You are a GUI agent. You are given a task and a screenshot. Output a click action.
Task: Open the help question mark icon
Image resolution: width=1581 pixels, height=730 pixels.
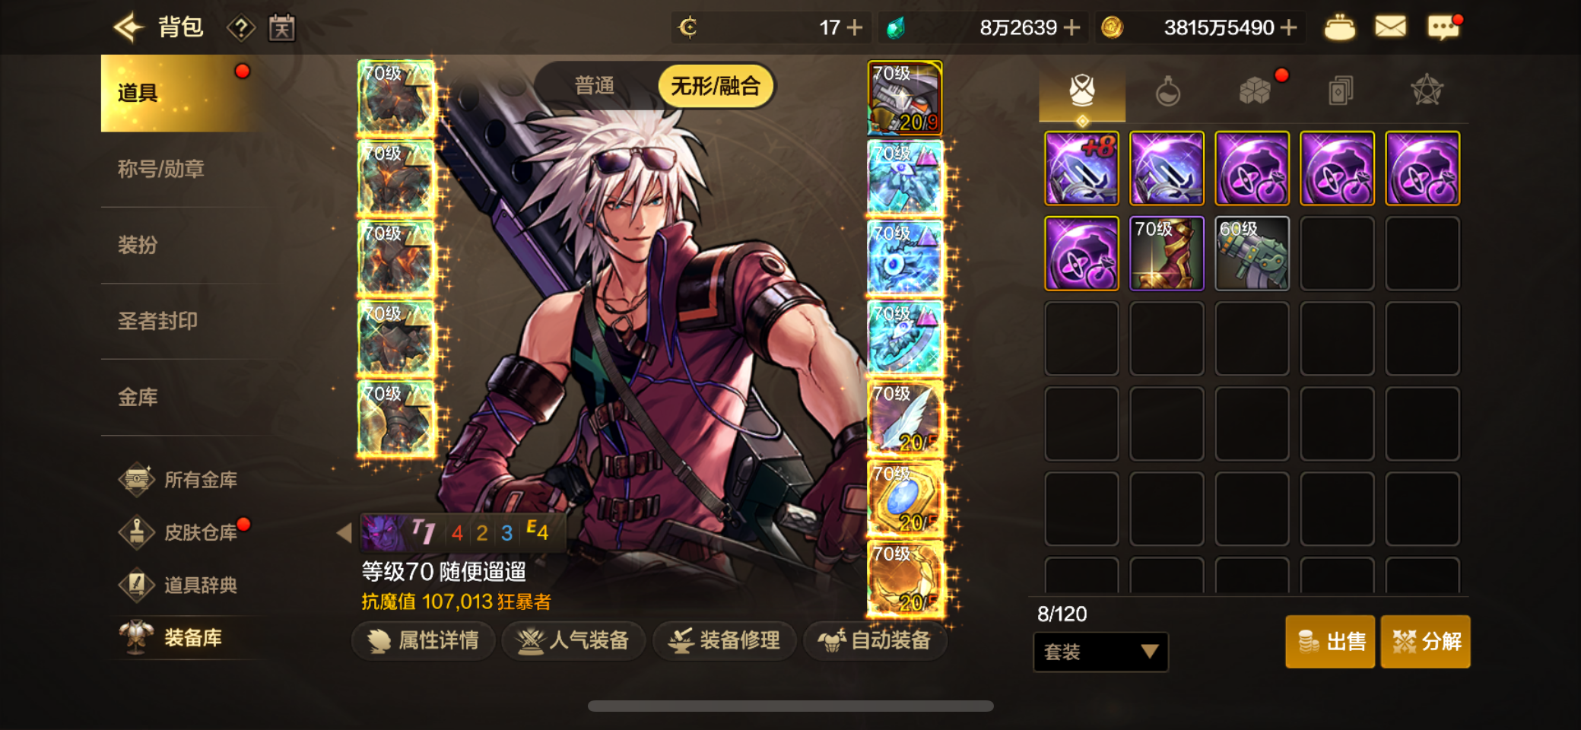click(x=241, y=29)
